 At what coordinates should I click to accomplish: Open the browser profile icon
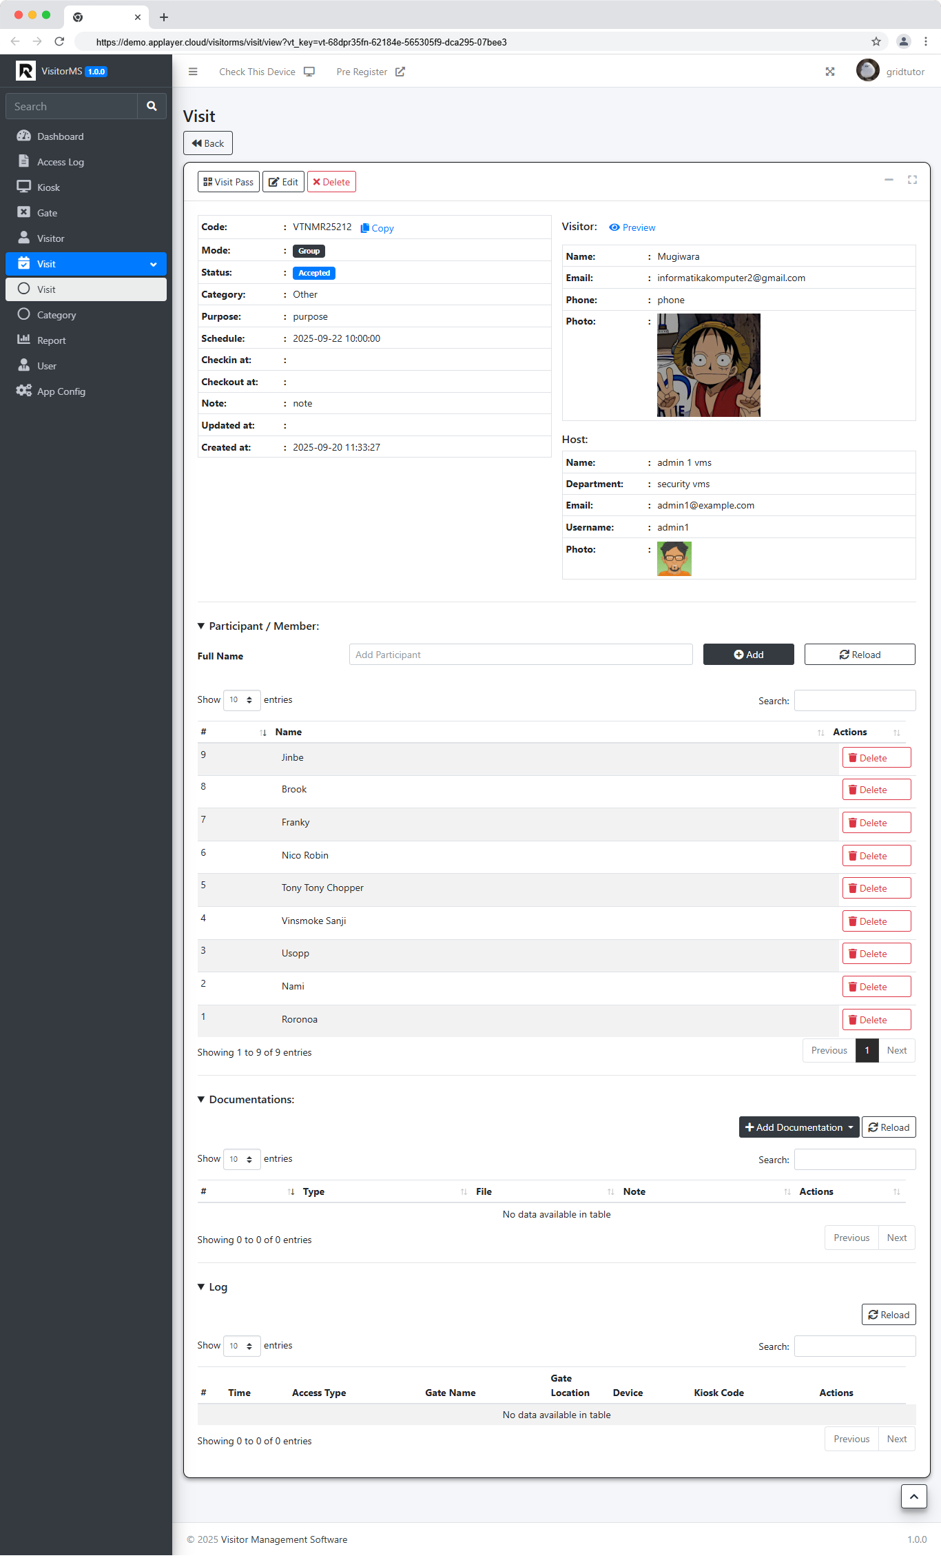(x=903, y=42)
